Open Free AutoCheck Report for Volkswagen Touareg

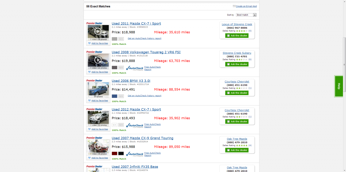(152, 68)
